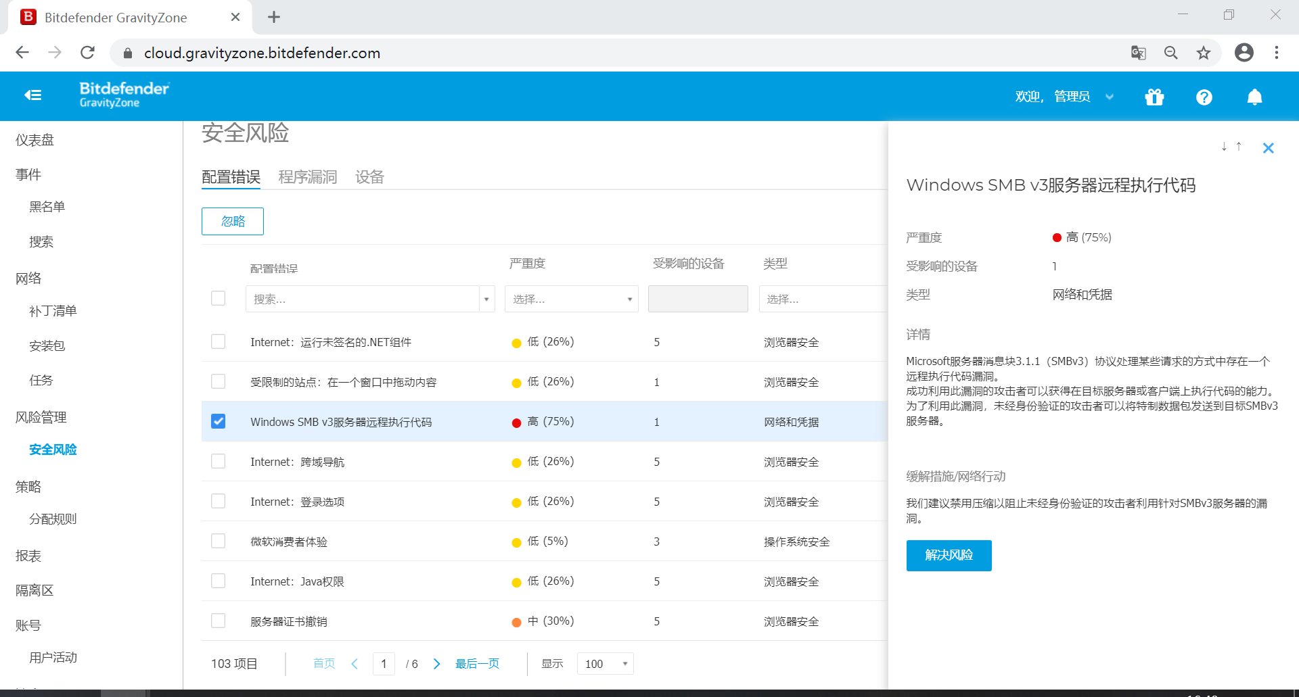1299x697 pixels.
Task: Open 分配规则 in the sidebar
Action: pos(53,519)
